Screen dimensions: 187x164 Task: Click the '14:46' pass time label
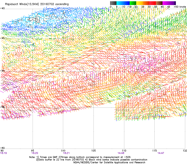(x=121, y=153)
